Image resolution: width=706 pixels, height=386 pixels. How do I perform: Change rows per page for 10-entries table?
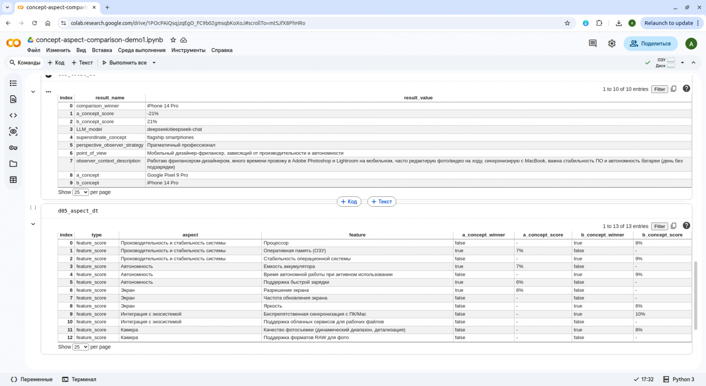tap(81, 192)
